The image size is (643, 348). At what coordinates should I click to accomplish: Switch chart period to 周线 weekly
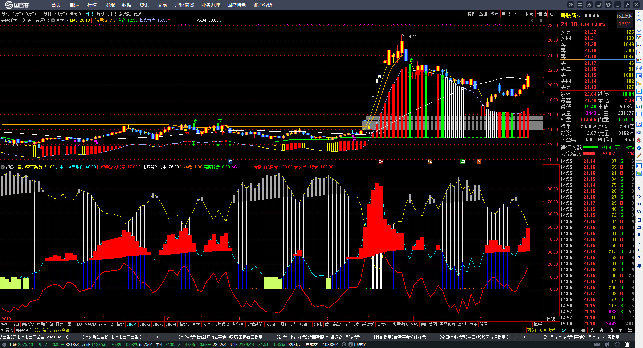click(x=101, y=14)
